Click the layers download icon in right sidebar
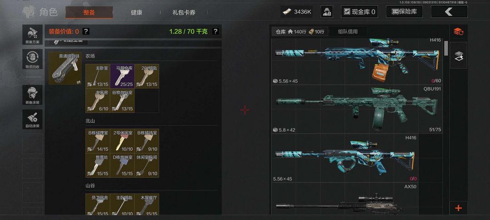Image resolution: width=490 pixels, height=220 pixels. [x=458, y=56]
